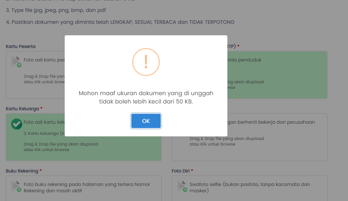Click 'Swafoto selfie (bukan pasfoto' description text

click(x=250, y=188)
